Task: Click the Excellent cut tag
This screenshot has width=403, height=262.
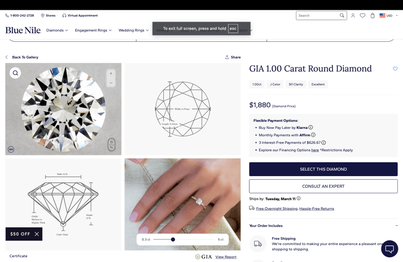Action: [318, 84]
